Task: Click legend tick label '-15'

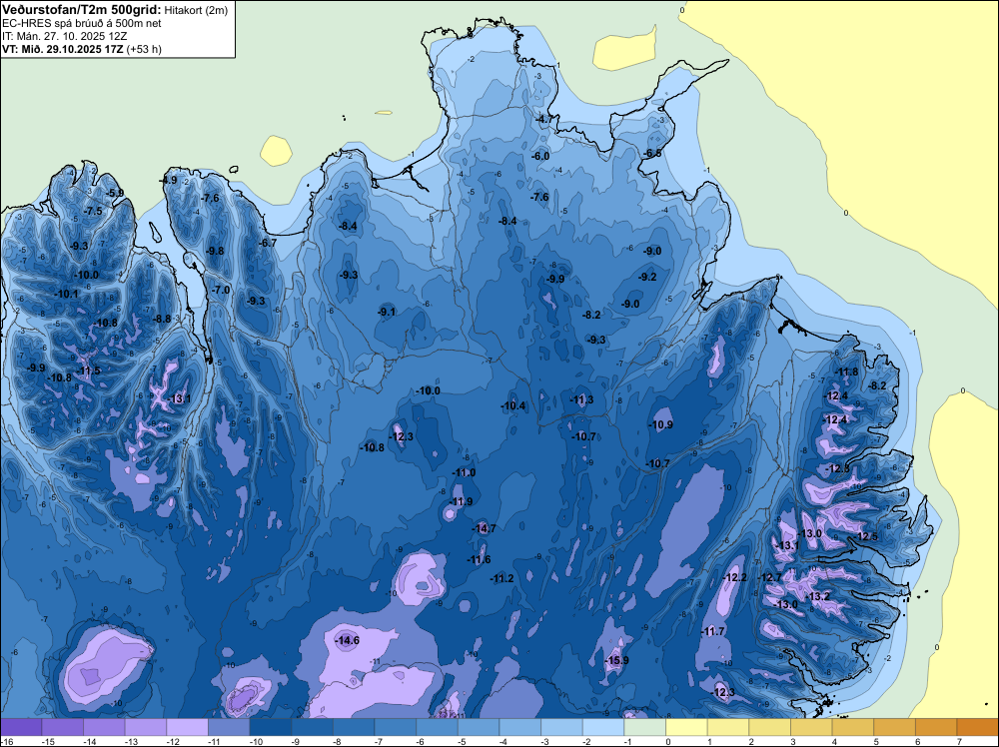Action: pyautogui.click(x=47, y=742)
